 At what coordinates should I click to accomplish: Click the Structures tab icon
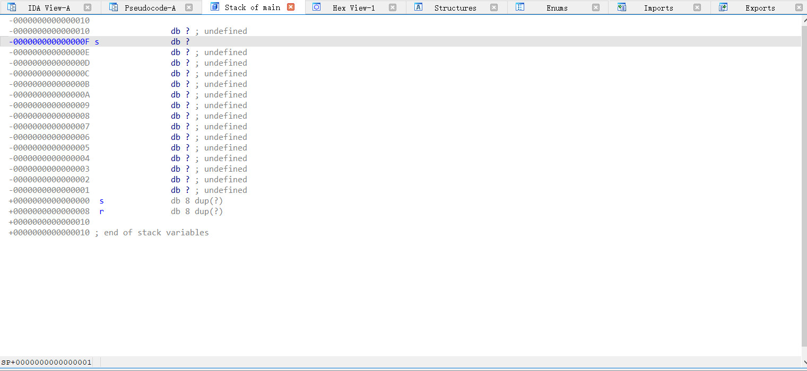click(419, 7)
